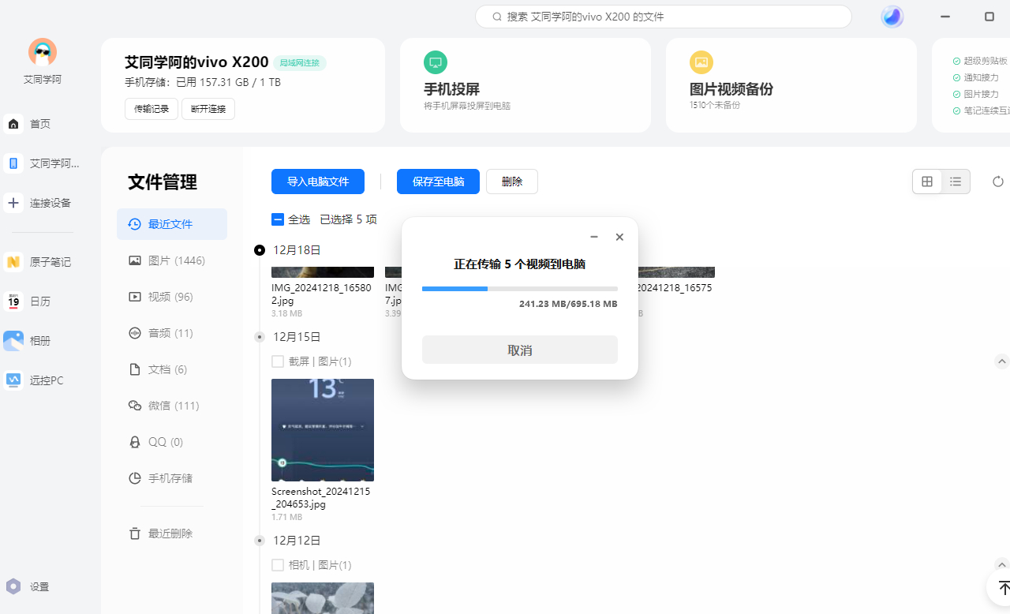Select 图片 (1446) category

(172, 260)
